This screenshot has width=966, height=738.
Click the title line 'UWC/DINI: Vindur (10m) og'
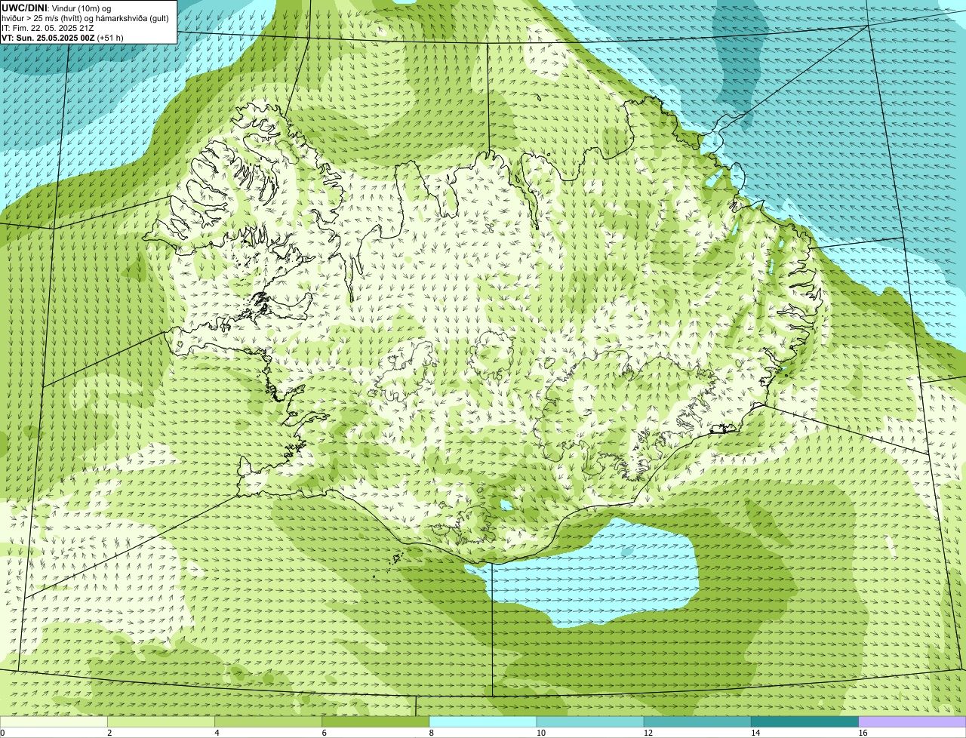57,8
